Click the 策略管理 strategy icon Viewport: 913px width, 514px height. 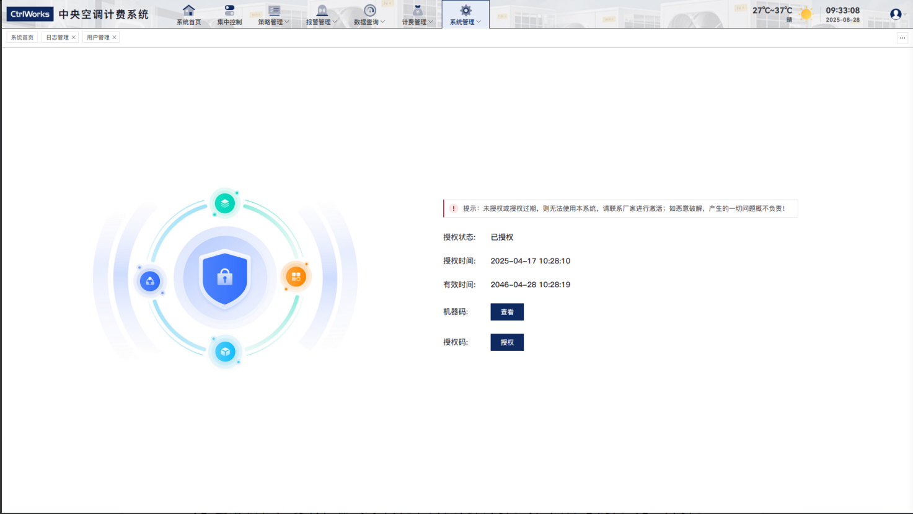tap(274, 11)
